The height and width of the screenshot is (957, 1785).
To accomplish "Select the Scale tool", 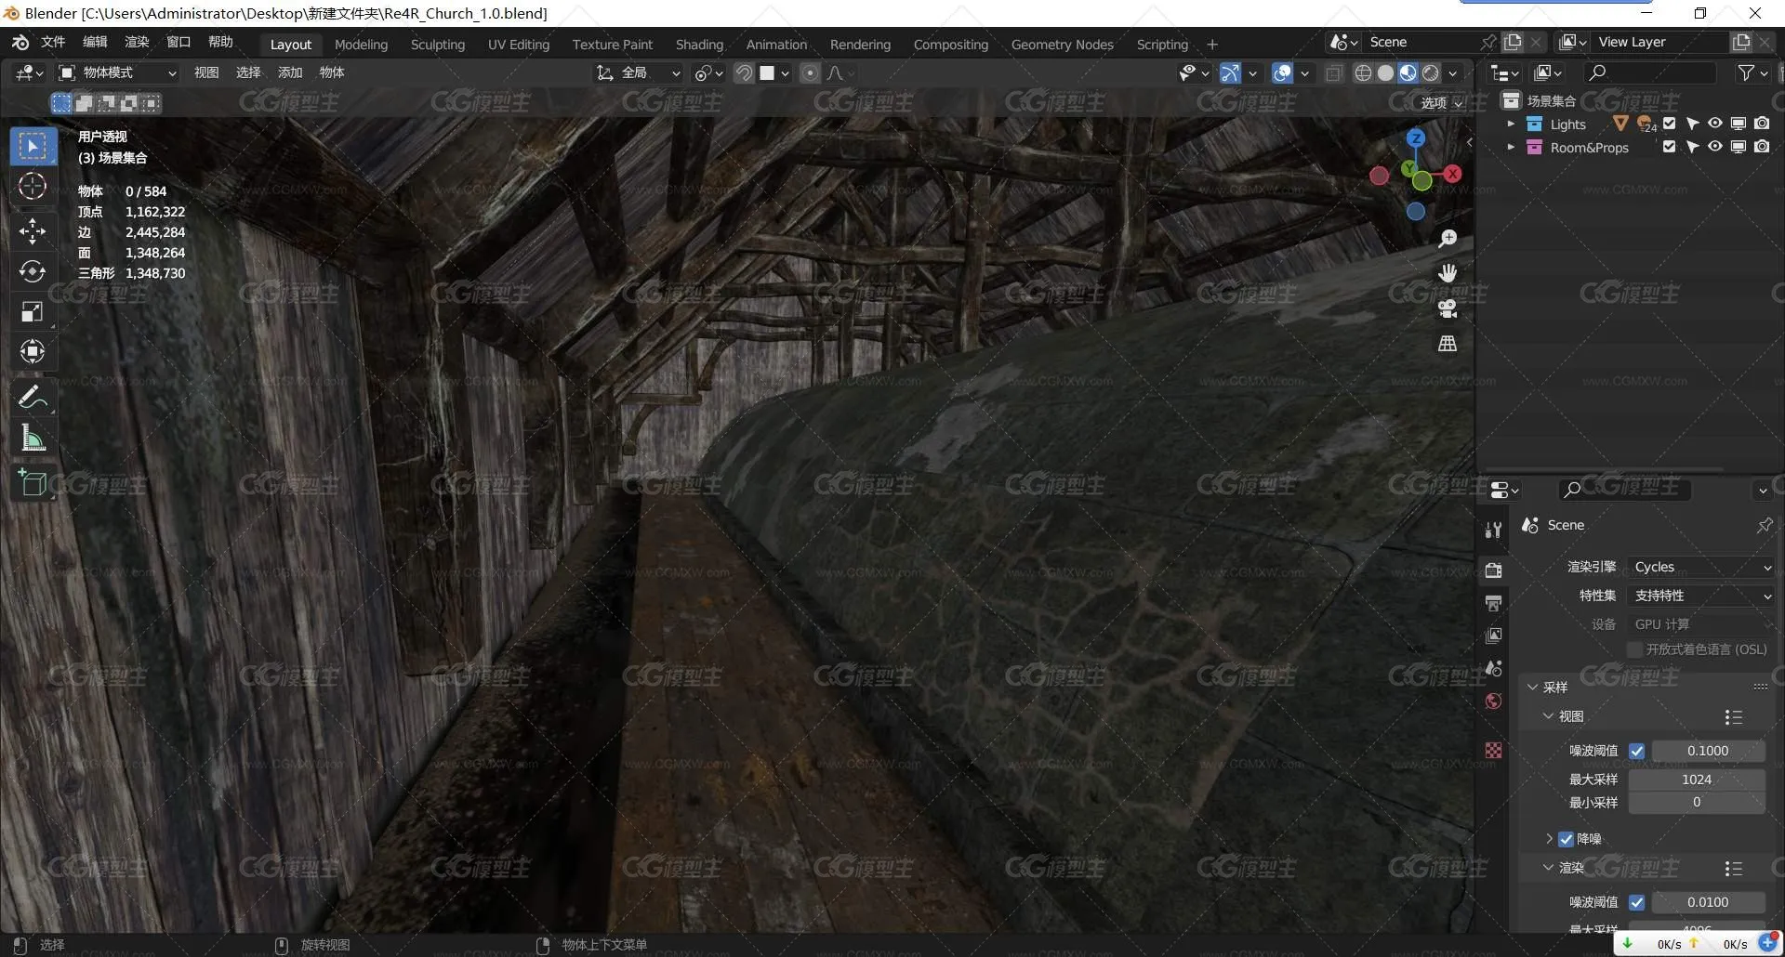I will click(33, 311).
